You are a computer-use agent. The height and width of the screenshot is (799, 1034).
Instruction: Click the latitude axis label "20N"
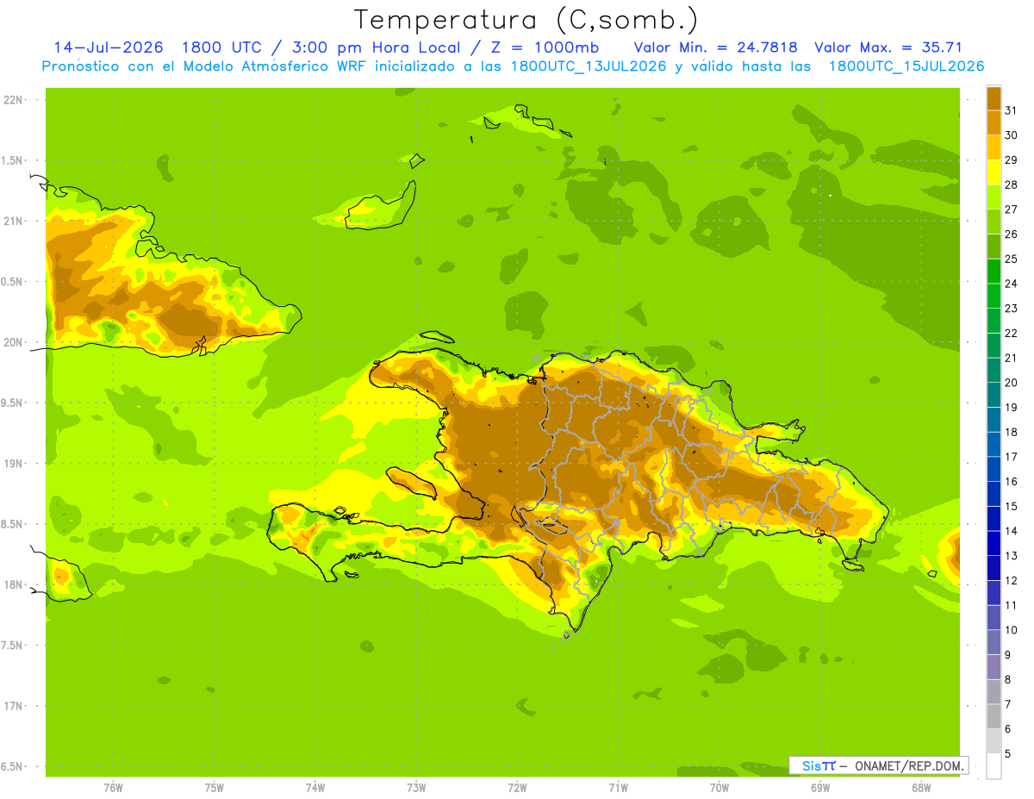12,342
